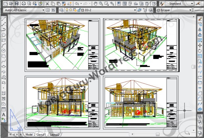This screenshot has width=204, height=138.
Task: Expand the Redo history dropdown arrow
Action: pyautogui.click(x=89, y=4)
